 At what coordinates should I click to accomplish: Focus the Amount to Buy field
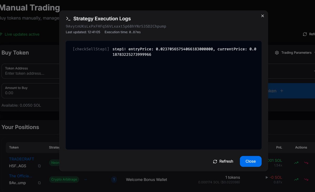[x=30, y=90]
